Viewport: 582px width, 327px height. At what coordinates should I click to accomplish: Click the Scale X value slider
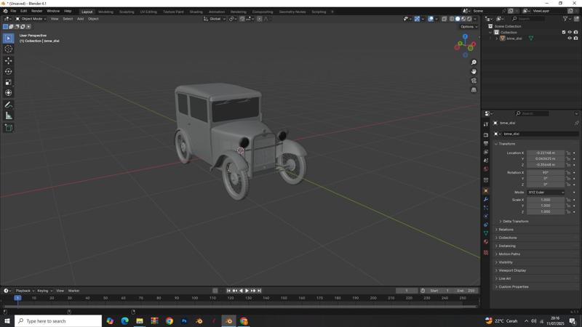546,200
